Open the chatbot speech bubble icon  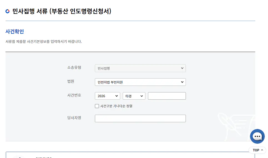[257, 136]
